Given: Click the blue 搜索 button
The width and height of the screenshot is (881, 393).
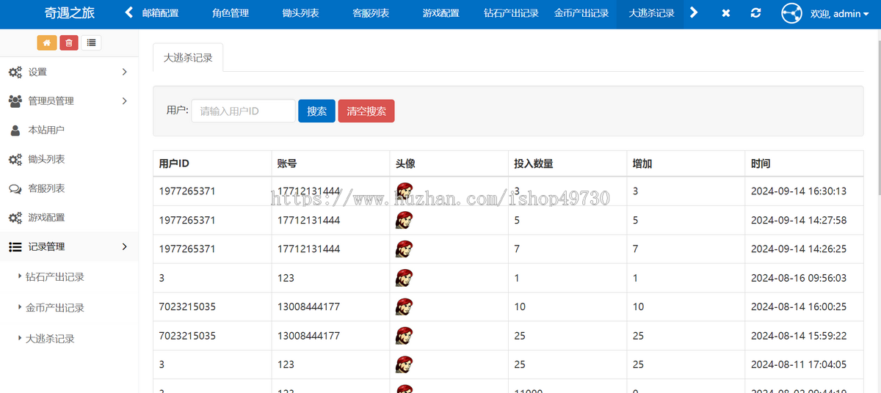Looking at the screenshot, I should click(316, 111).
